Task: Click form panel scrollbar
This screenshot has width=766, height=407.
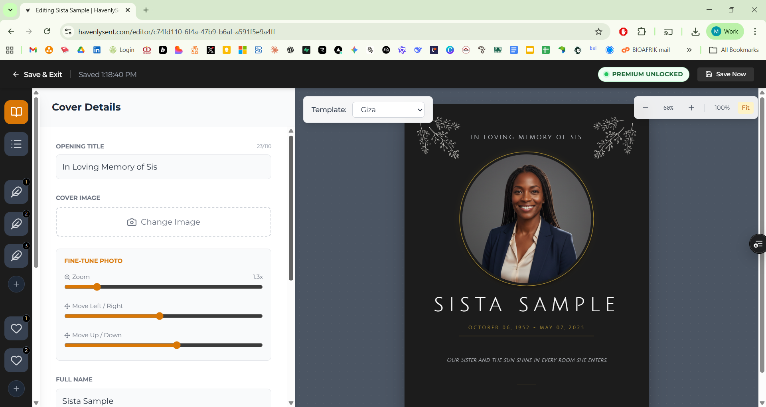Action: click(x=291, y=208)
